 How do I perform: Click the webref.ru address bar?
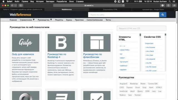click(x=89, y=6)
